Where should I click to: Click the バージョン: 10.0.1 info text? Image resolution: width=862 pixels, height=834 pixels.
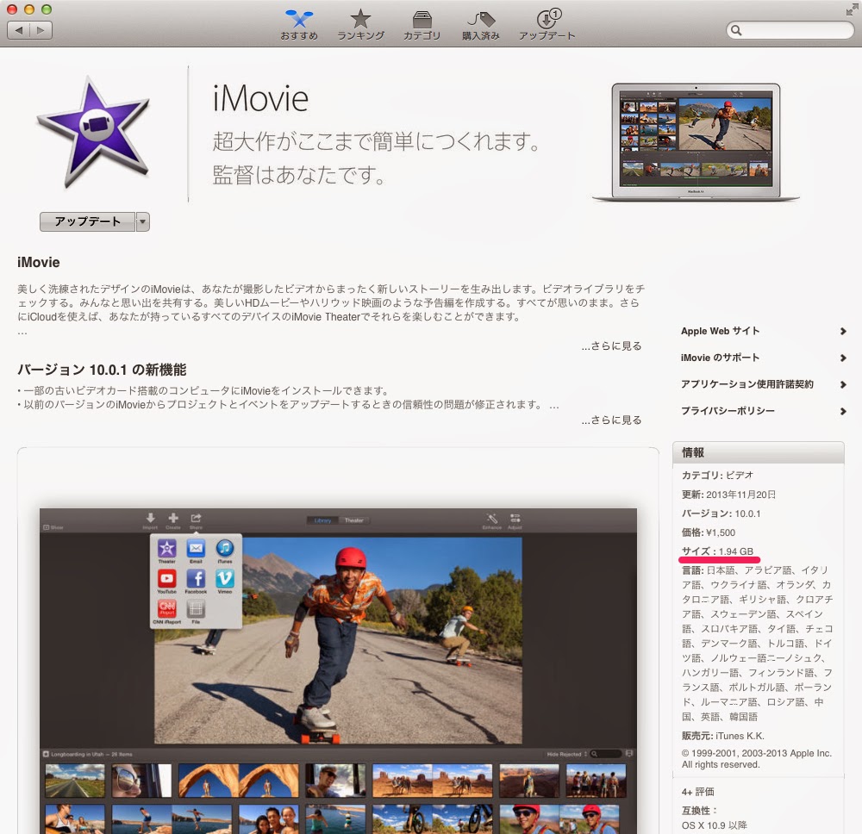click(x=721, y=513)
